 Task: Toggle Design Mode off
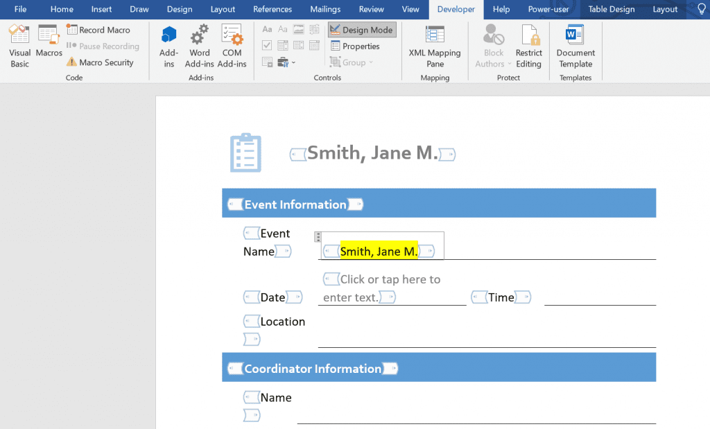pos(362,30)
